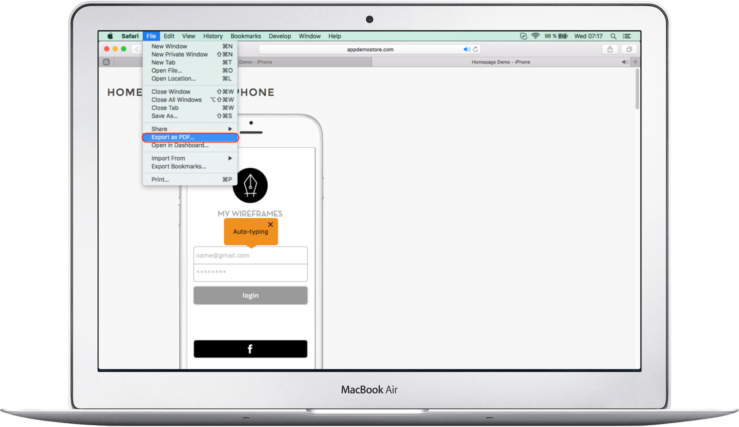This screenshot has height=427, width=739.
Task: Open the Develop menu
Action: [x=280, y=36]
